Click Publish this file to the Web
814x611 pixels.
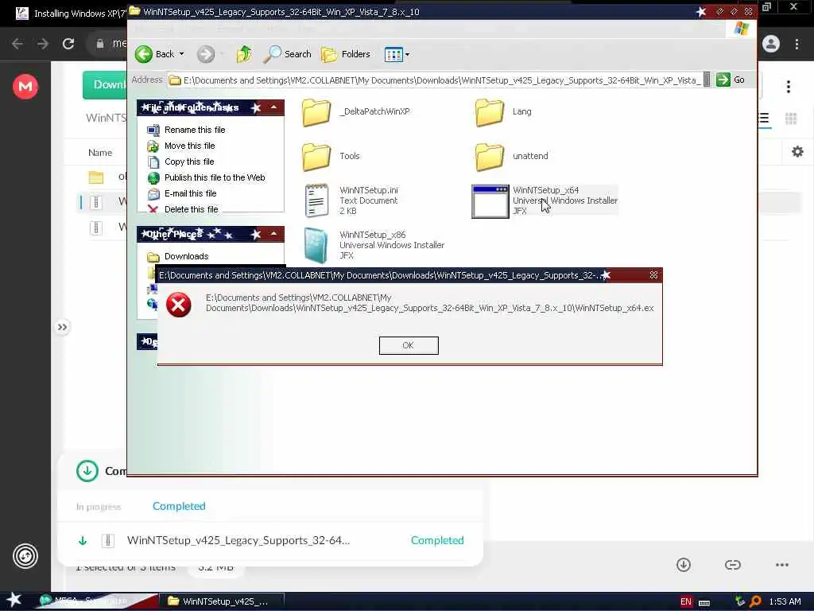pos(215,177)
